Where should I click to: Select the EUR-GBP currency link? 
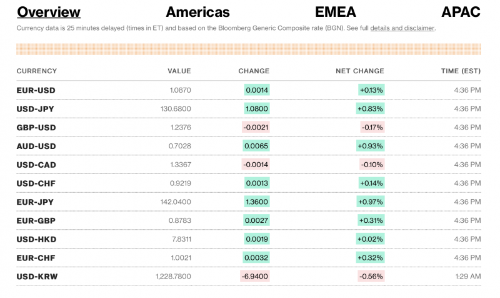36,220
